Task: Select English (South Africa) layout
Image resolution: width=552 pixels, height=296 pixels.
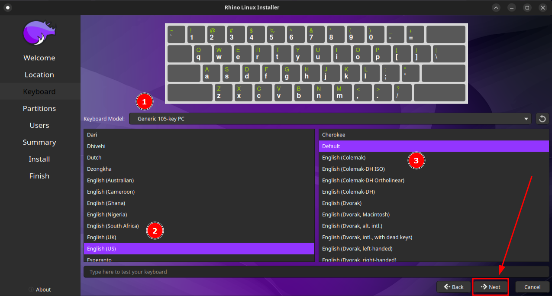Action: coord(199,226)
